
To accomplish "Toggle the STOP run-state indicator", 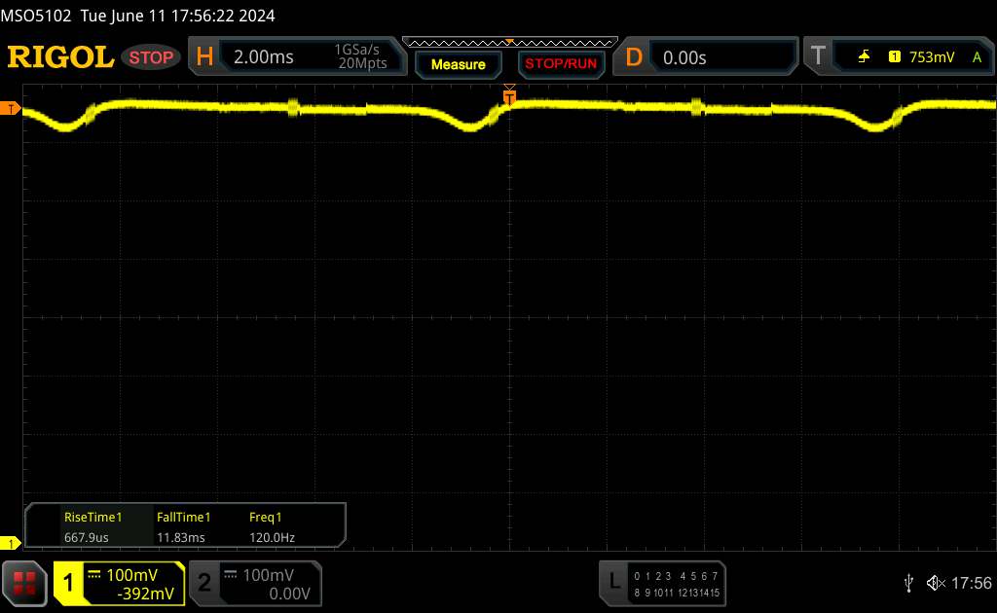I will pos(151,57).
